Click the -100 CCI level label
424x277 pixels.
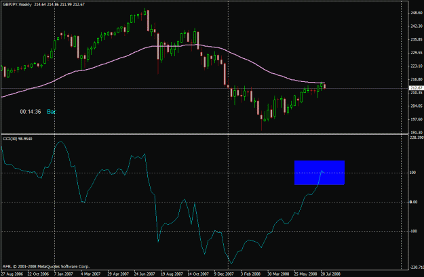413,231
